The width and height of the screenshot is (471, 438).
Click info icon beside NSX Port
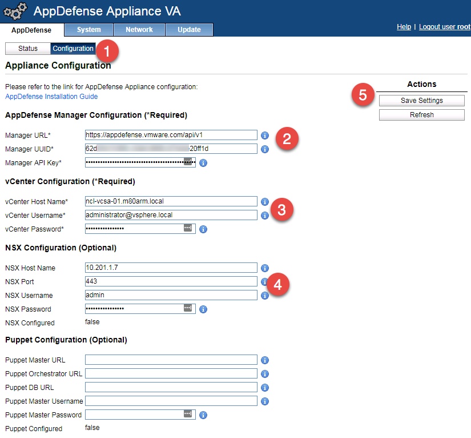click(264, 281)
